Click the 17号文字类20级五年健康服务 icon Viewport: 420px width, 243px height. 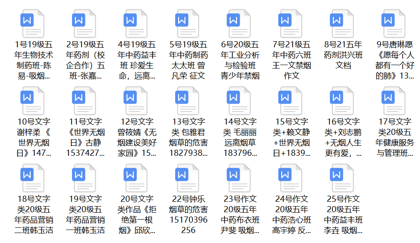click(x=393, y=101)
